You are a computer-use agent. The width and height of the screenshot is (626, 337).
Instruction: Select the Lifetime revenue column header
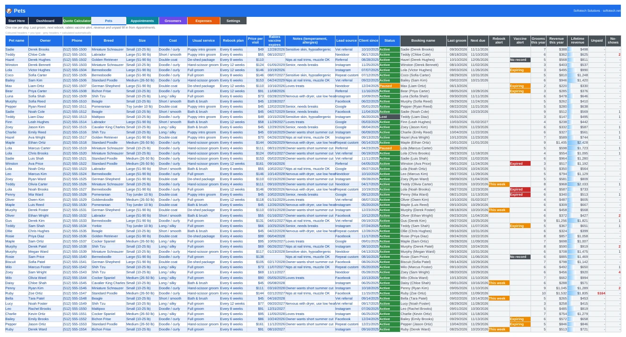click(x=578, y=41)
